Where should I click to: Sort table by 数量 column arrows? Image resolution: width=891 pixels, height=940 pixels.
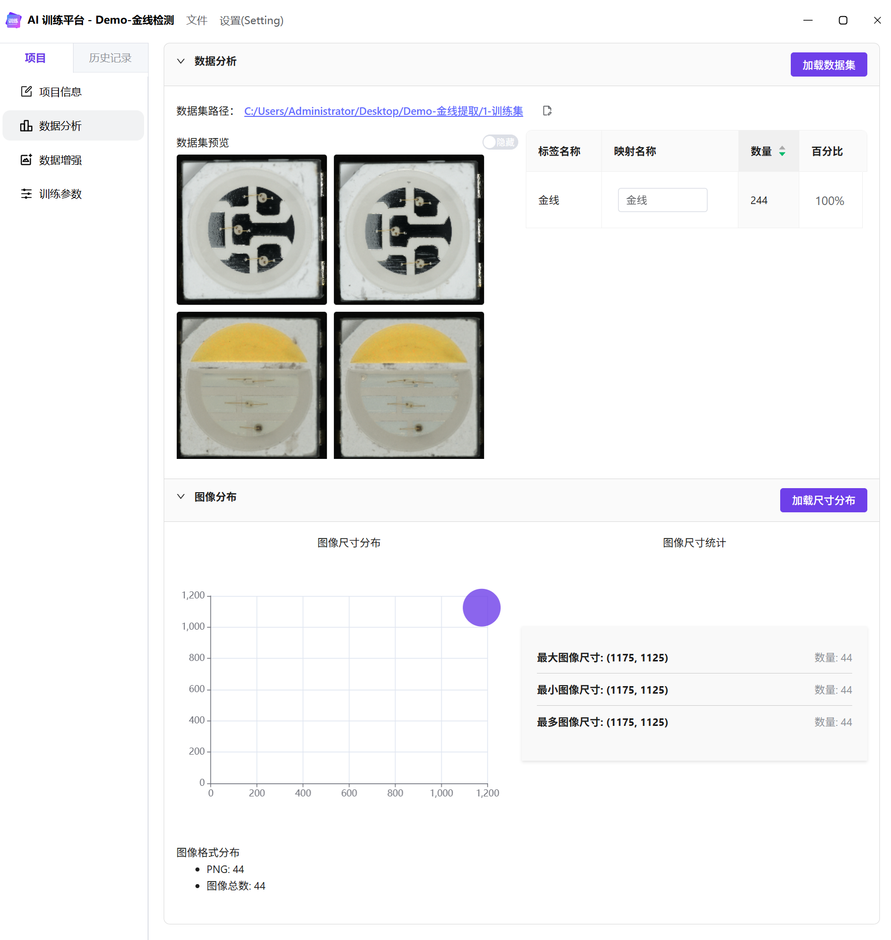coord(782,151)
